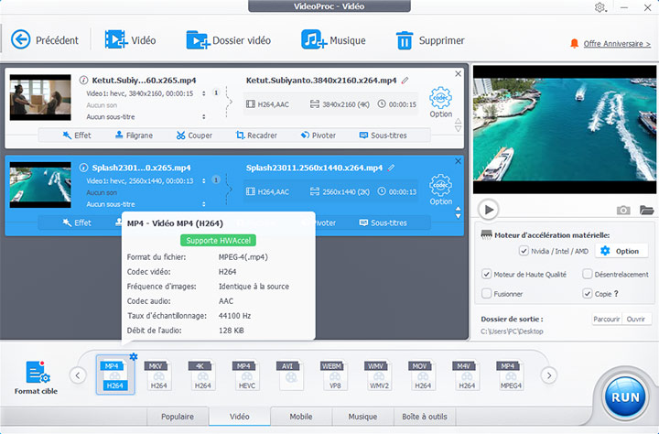Switch to Musique tab
The image size is (659, 434).
point(362,417)
